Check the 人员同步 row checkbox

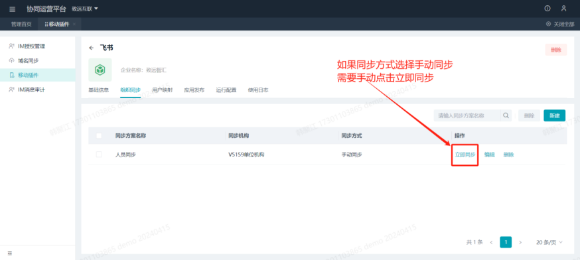pyautogui.click(x=99, y=155)
